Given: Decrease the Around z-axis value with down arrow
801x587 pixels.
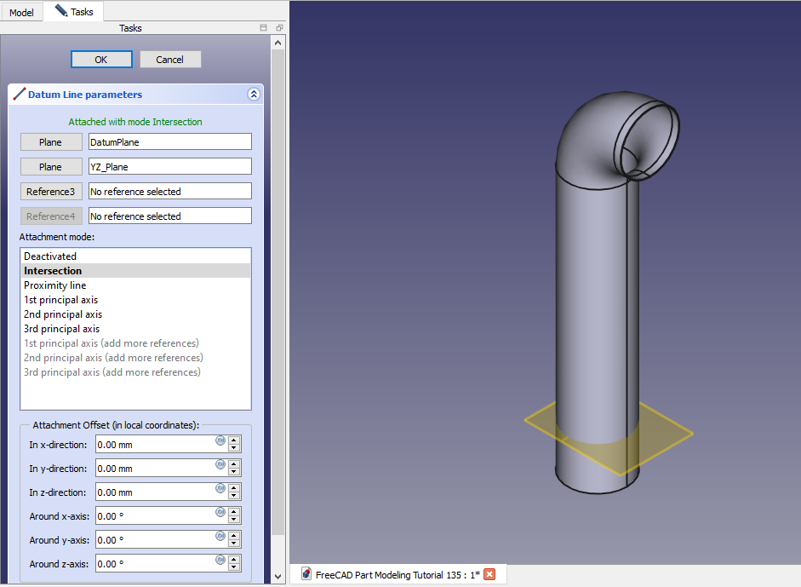Looking at the screenshot, I should (x=234, y=567).
